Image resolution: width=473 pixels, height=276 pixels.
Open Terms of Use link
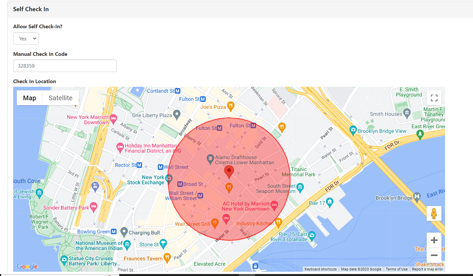click(x=397, y=269)
